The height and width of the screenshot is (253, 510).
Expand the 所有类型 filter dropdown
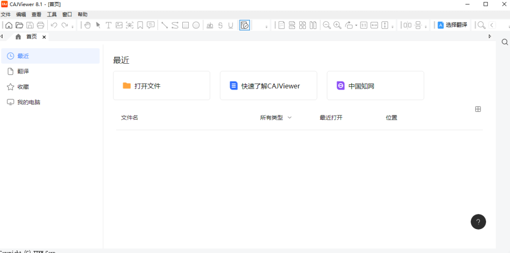pyautogui.click(x=276, y=118)
